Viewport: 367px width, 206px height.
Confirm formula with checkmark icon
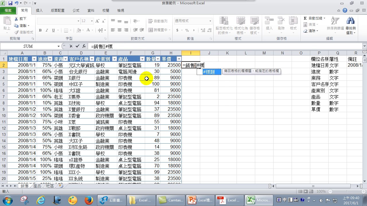point(77,46)
